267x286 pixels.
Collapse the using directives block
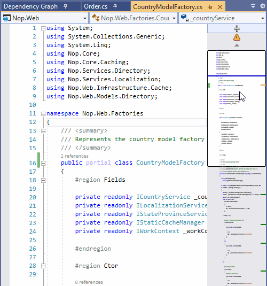(43, 28)
